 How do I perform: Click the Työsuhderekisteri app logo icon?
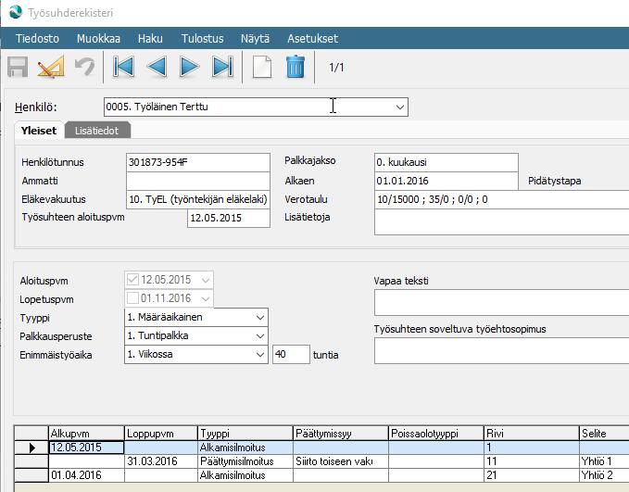[16, 12]
